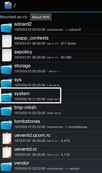Open the sys folder icon

pyautogui.click(x=6, y=83)
